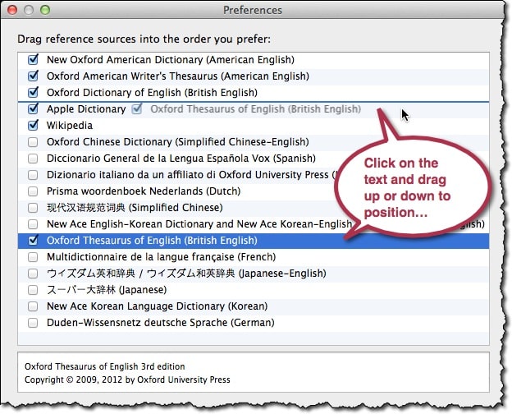Screen dimensions: 512x414
Task: Enable スーパー大辞林 Japanese checkbox
Action: tap(33, 290)
